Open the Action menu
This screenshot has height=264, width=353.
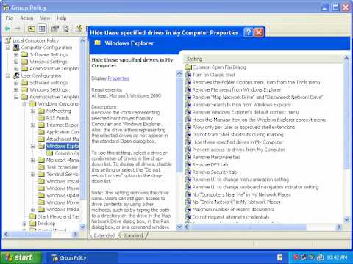click(26, 18)
